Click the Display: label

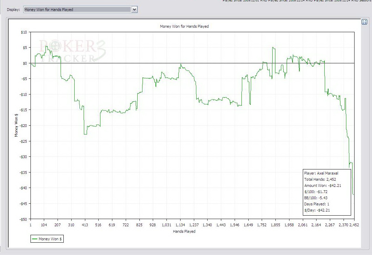(x=13, y=10)
